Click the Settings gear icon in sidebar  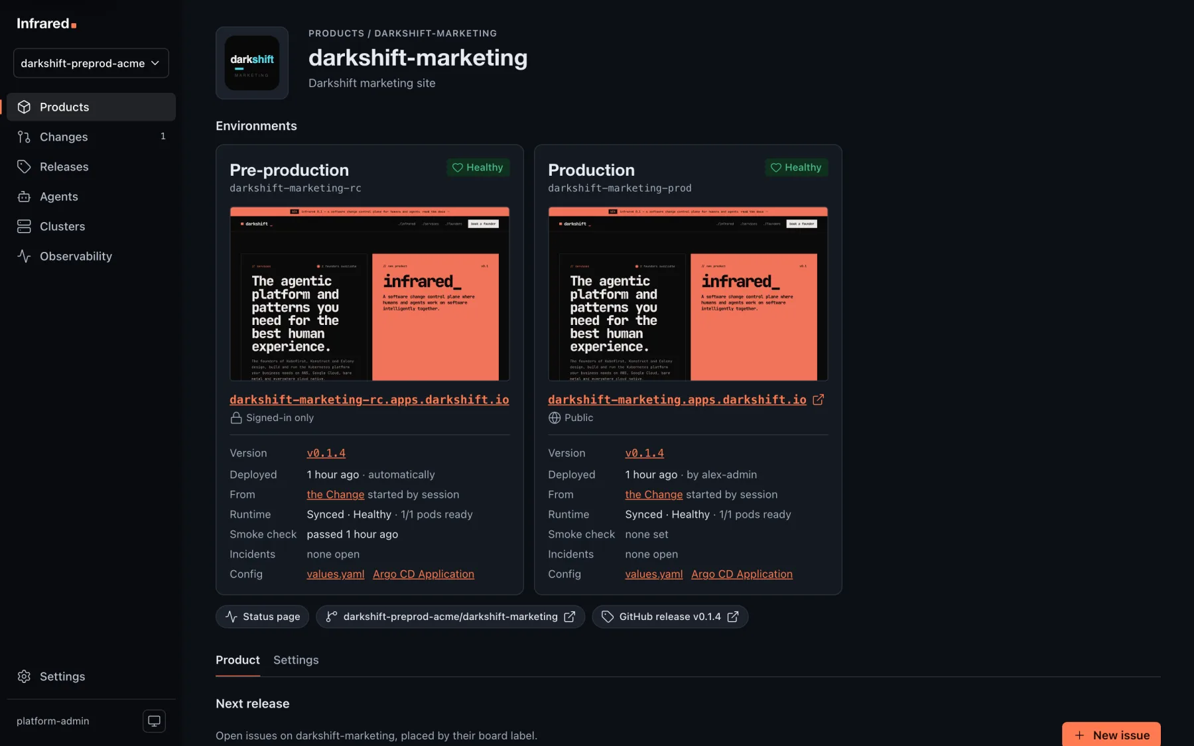[x=24, y=676]
